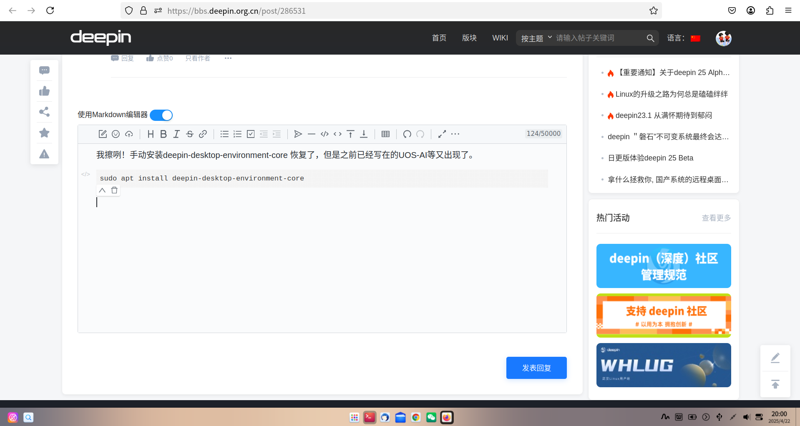Delete the code block with trash icon
This screenshot has width=800, height=426.
tap(114, 190)
